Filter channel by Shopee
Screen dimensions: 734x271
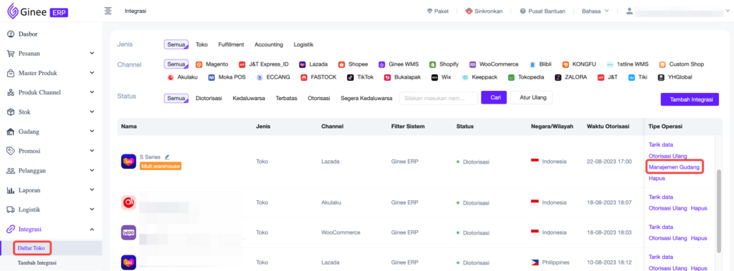tap(353, 64)
